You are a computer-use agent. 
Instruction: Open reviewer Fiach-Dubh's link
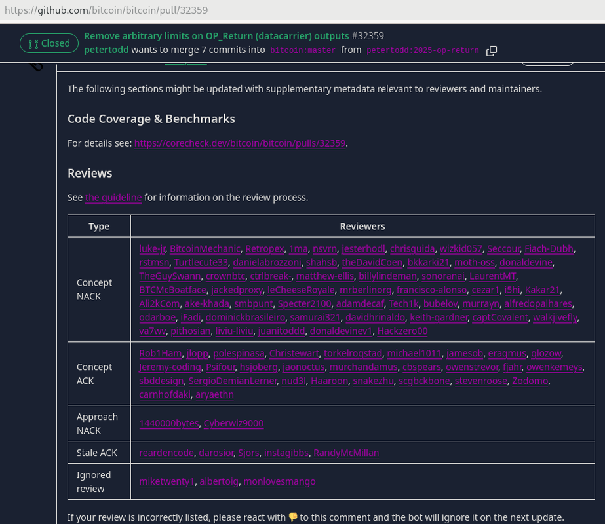pyautogui.click(x=549, y=249)
